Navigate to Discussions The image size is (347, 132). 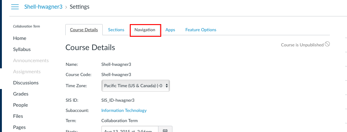point(26,83)
